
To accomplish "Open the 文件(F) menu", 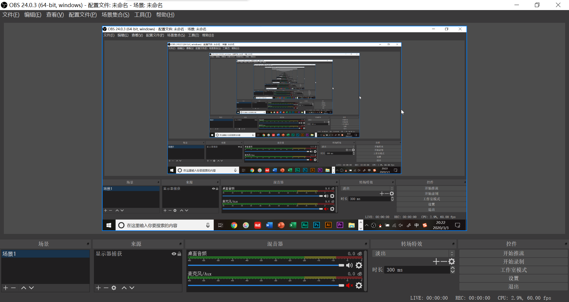I will pos(11,15).
